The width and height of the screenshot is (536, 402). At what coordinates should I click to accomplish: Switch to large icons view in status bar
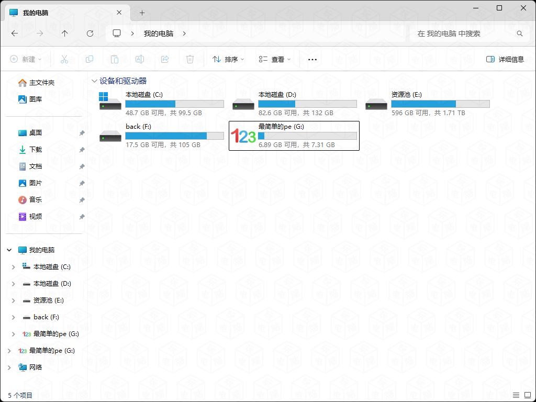[x=527, y=395]
